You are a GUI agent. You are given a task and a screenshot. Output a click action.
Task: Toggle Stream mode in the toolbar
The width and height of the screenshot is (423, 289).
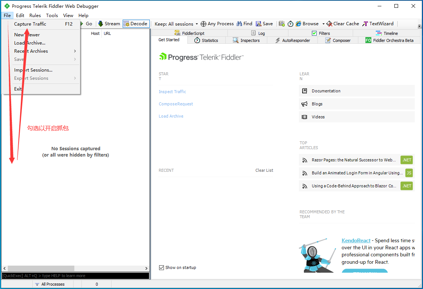click(109, 24)
